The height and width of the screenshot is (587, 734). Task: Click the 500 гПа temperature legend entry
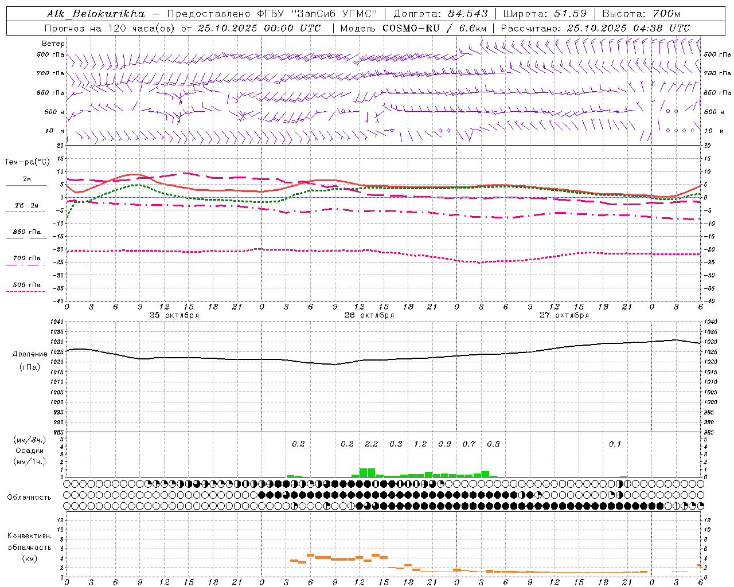coord(26,285)
